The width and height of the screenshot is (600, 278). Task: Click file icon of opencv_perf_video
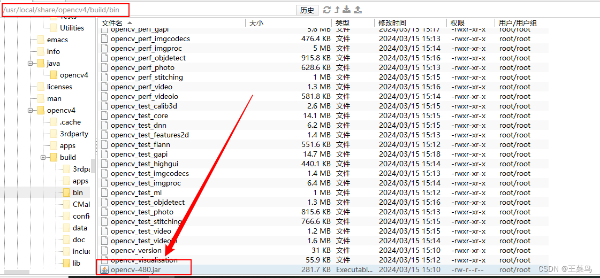click(x=104, y=87)
